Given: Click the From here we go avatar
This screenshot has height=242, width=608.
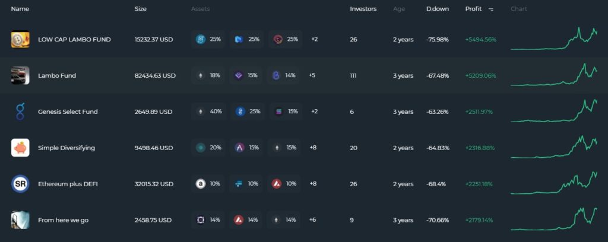Looking at the screenshot, I should click(20, 220).
